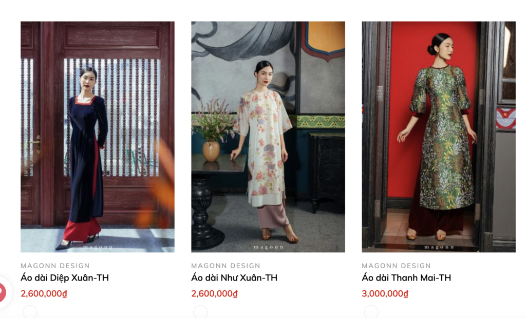This screenshot has height=318, width=526.
Task: Open the Áo dài Thanh Mai-TH product title
Action: pos(406,278)
